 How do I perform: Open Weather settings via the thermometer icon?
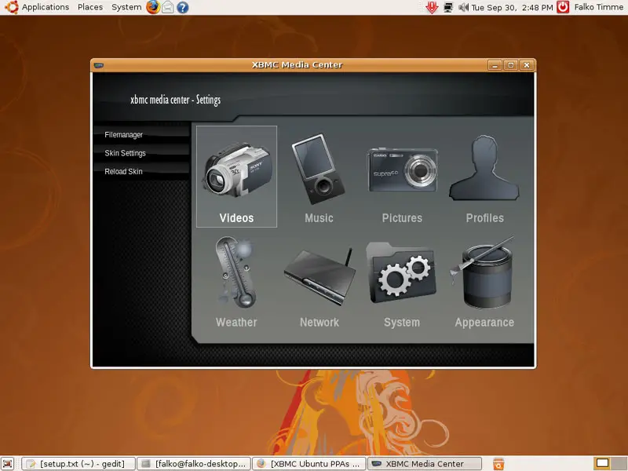pos(235,272)
